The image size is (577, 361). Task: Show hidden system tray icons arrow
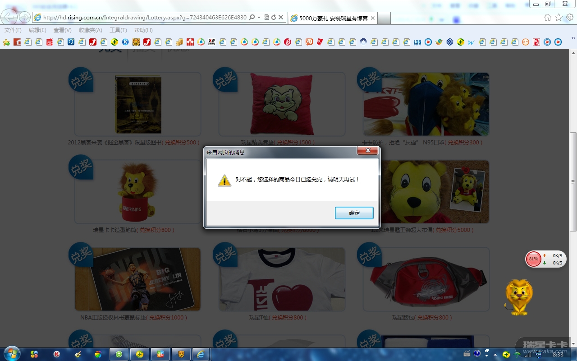click(495, 354)
